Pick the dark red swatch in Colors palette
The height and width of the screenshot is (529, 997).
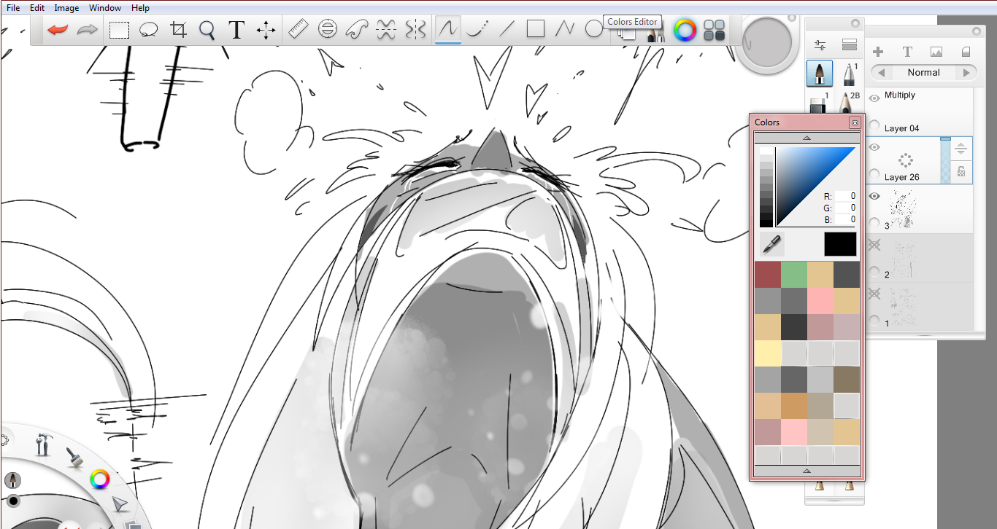click(767, 275)
